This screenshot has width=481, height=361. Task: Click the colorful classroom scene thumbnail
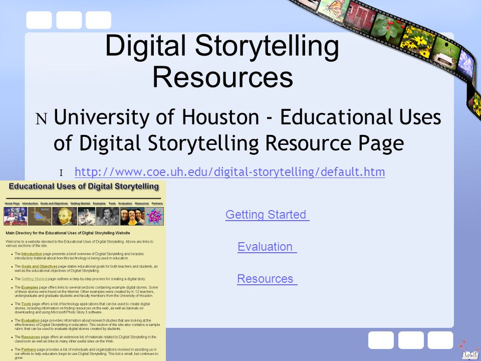click(x=16, y=216)
